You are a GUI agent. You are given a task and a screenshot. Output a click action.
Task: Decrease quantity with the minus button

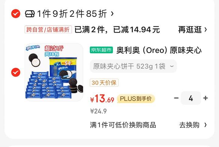(x=176, y=98)
